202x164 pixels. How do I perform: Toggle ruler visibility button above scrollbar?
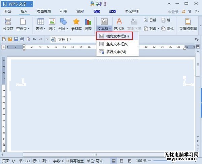198,47
